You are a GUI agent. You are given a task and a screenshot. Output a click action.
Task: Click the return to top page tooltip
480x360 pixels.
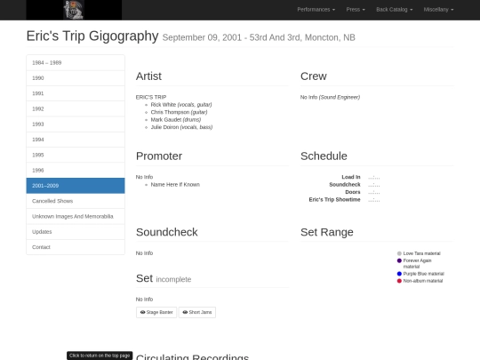[100, 356]
